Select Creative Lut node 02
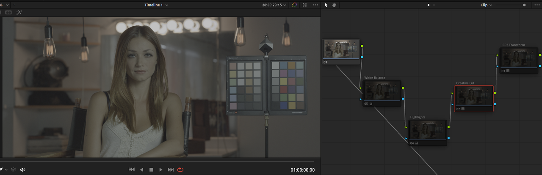This screenshot has width=542, height=175. point(474,98)
